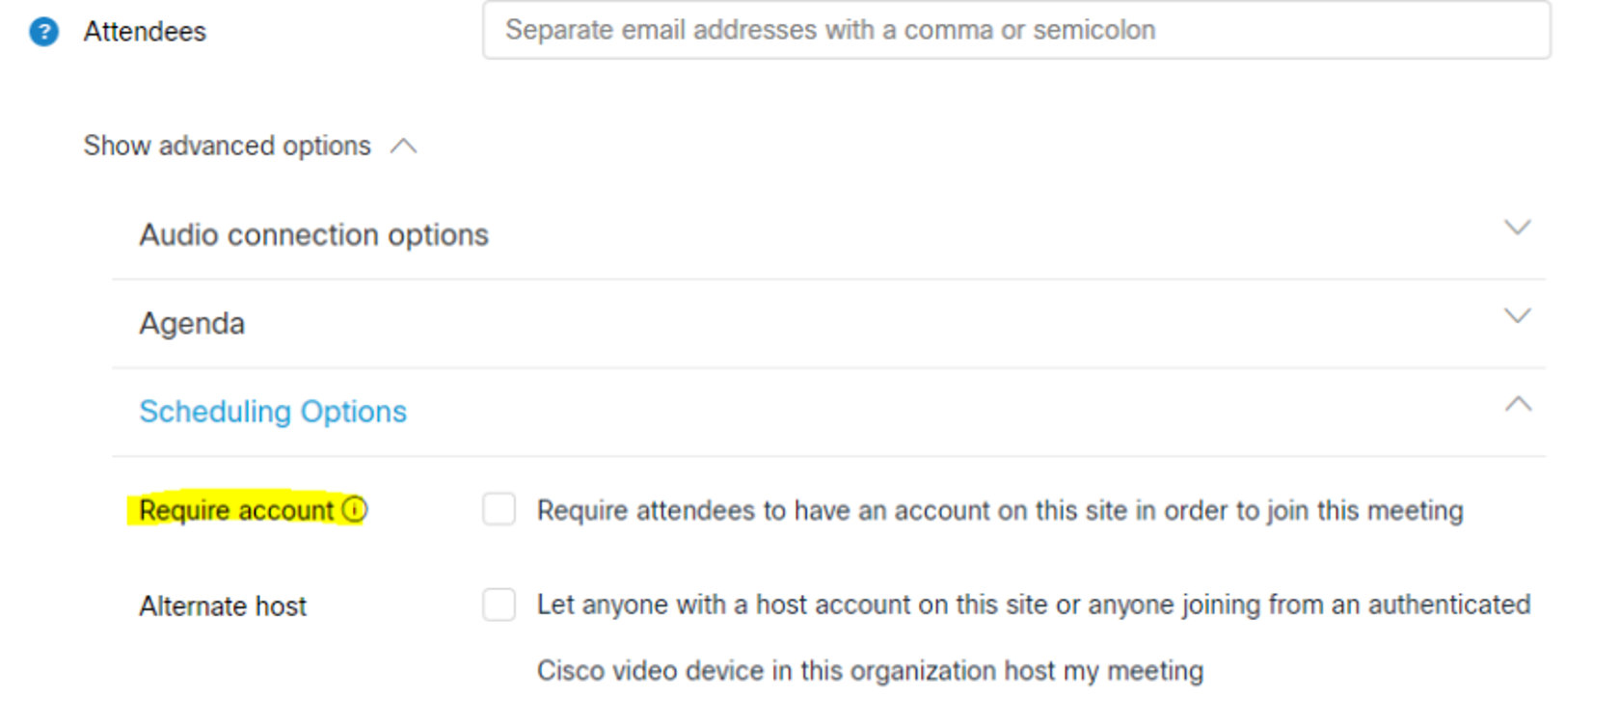This screenshot has height=726, width=1620.
Task: Collapse advanced options with the up chevron
Action: 403,147
